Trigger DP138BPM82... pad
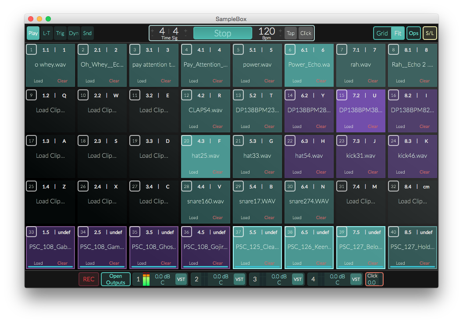Image resolution: width=463 pixels, height=323 pixels. point(413,110)
